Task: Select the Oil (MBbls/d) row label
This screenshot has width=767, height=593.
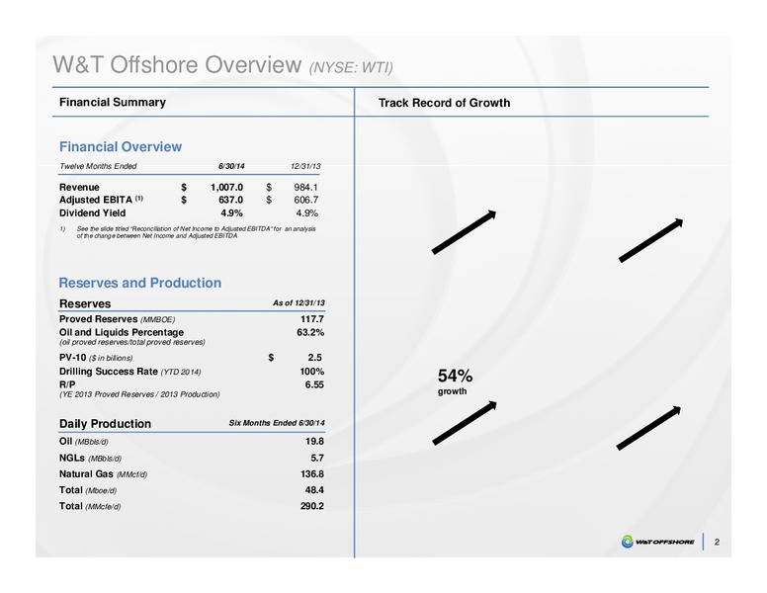Action: pos(84,442)
